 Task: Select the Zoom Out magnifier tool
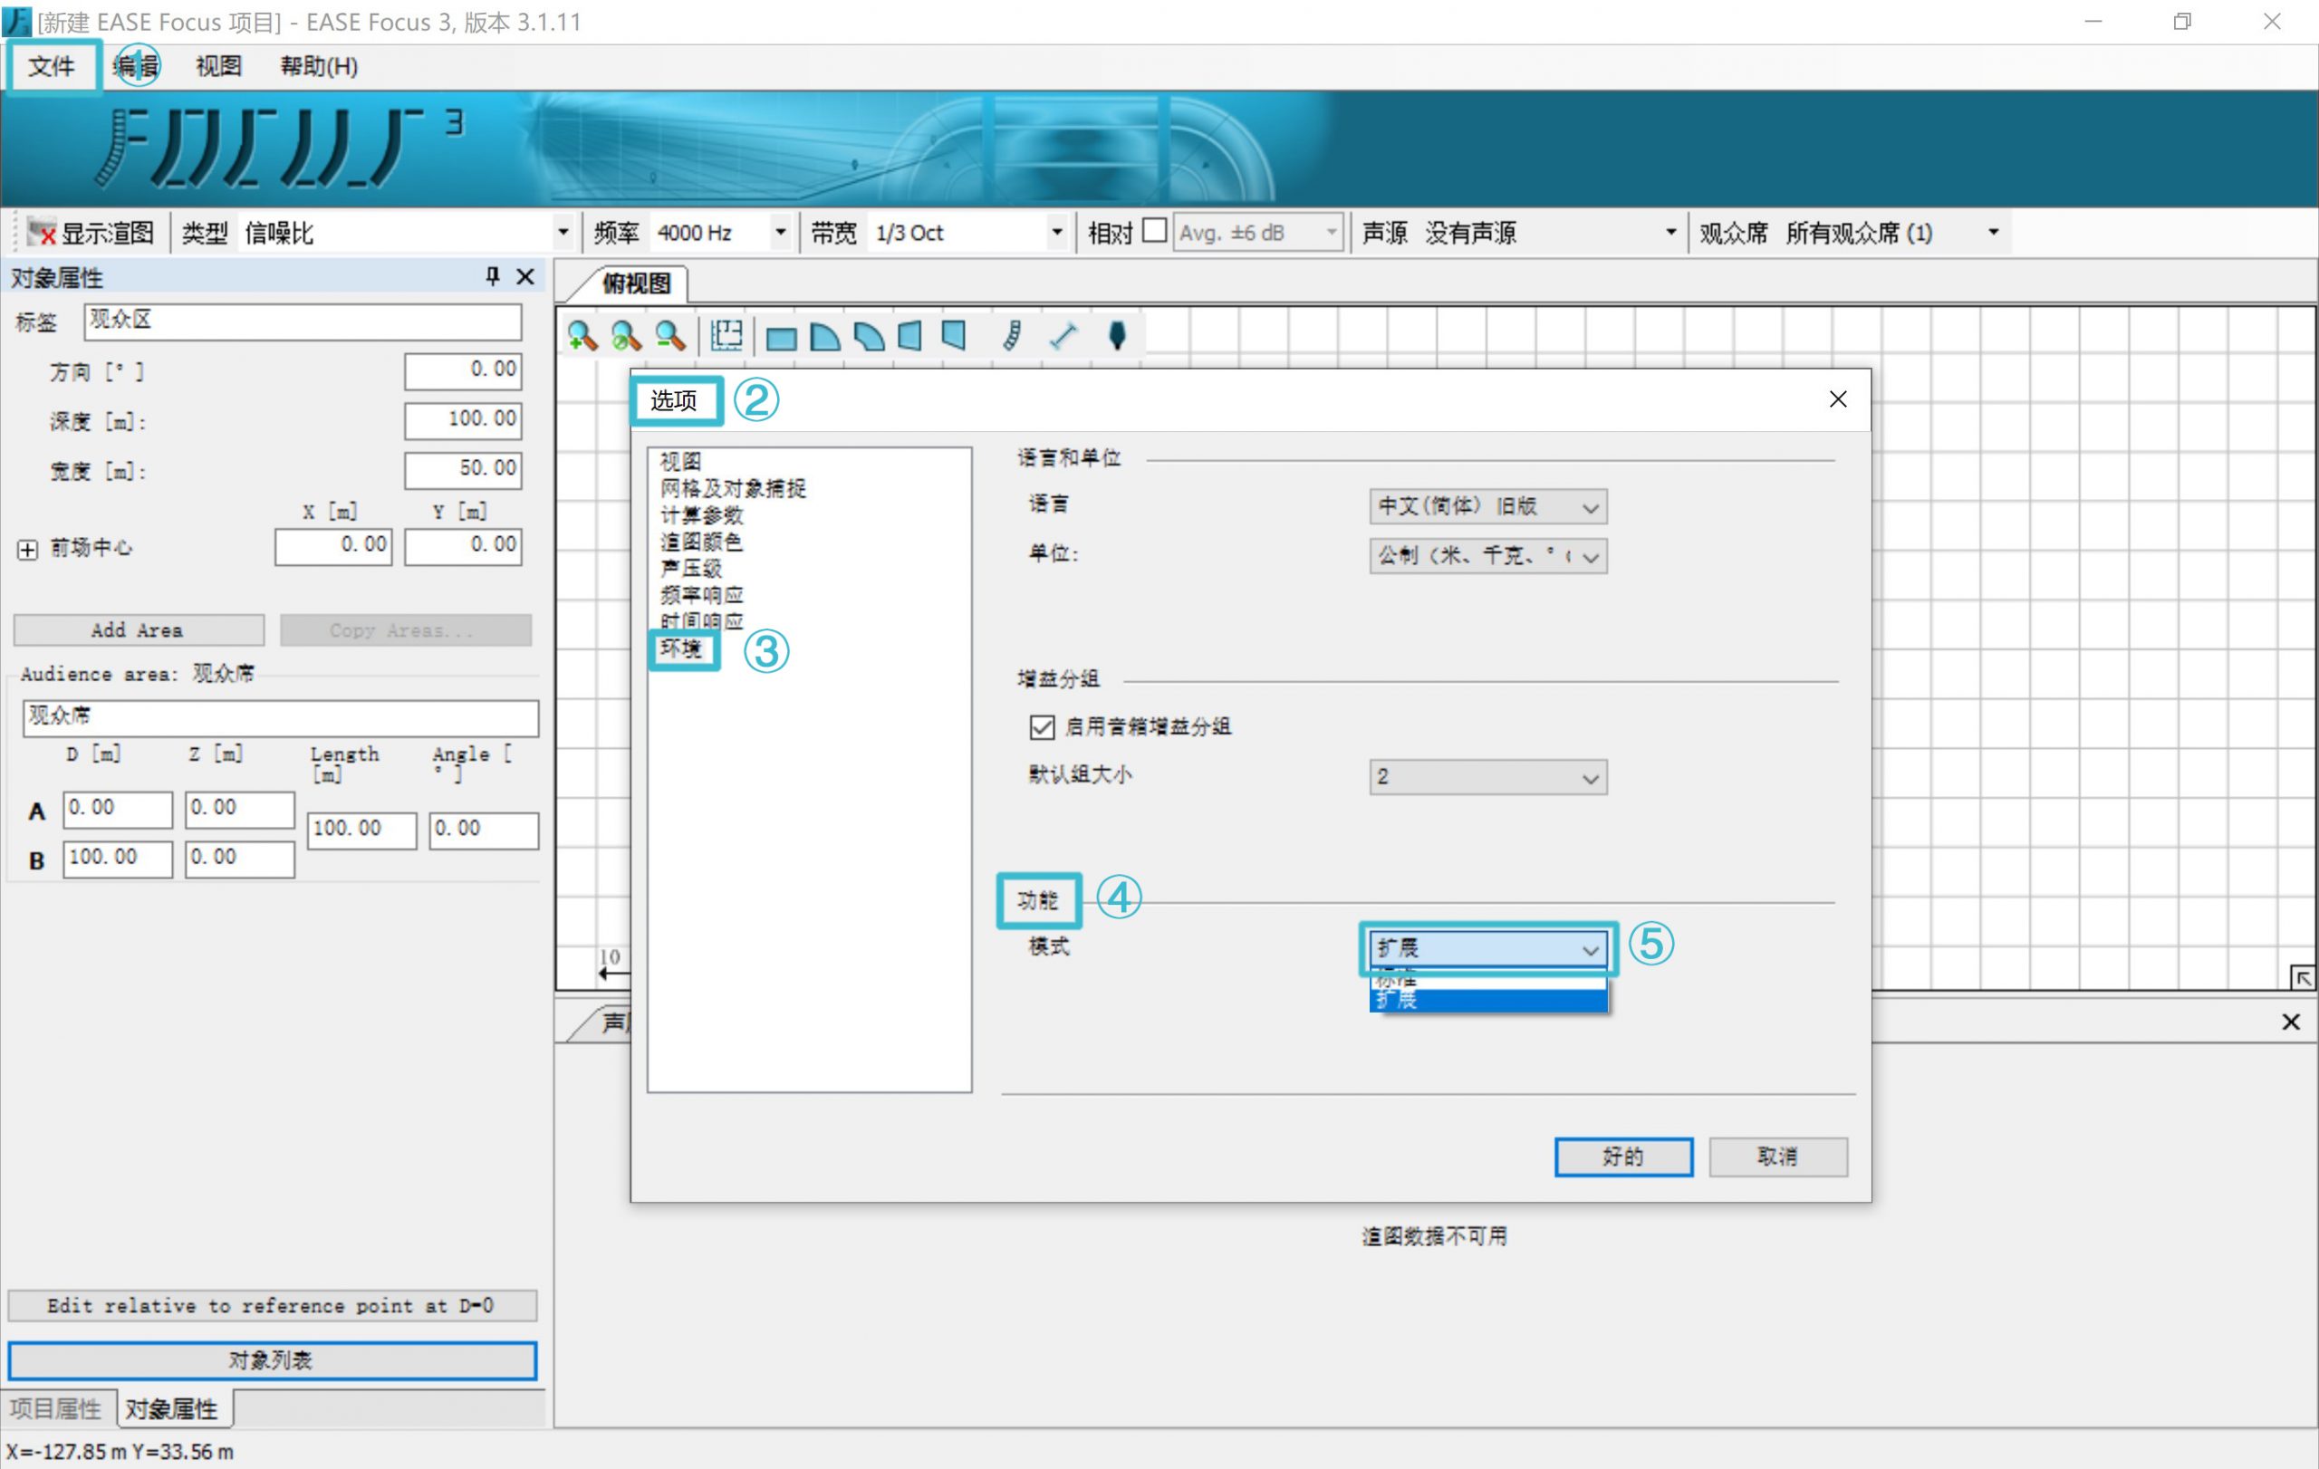point(671,335)
